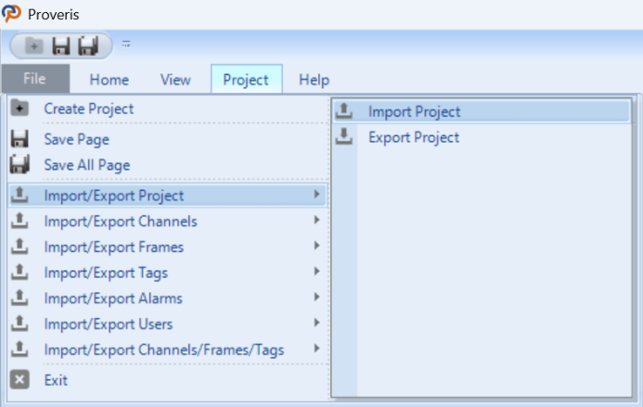
Task: Open the File tab
Action: click(x=35, y=79)
